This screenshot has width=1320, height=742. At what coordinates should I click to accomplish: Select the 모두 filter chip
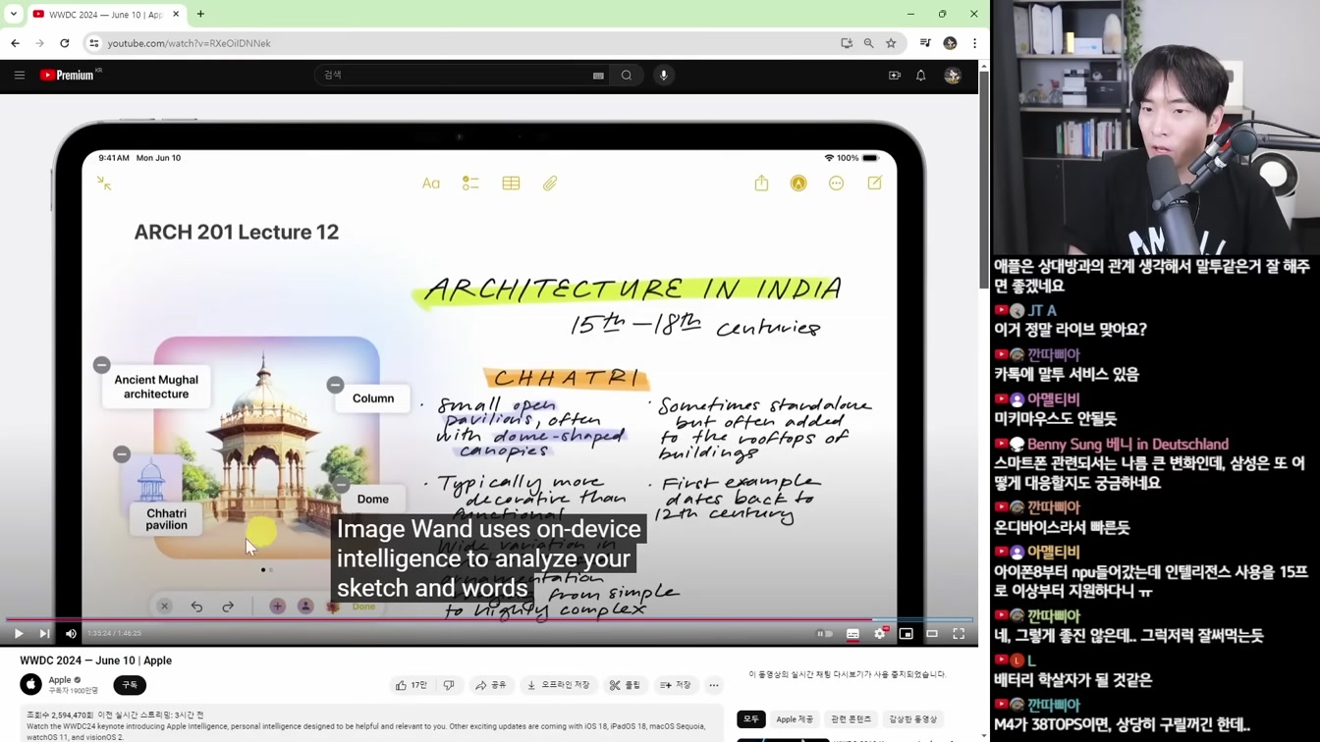coord(751,719)
